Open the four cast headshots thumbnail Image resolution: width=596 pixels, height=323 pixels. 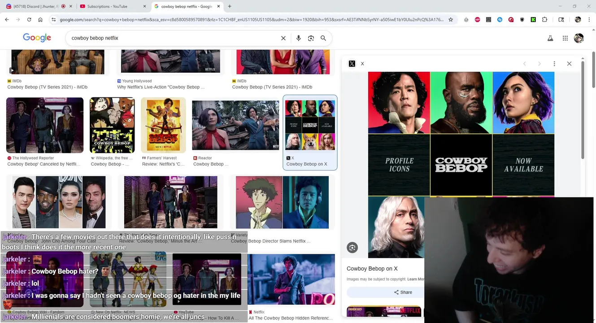point(59,202)
